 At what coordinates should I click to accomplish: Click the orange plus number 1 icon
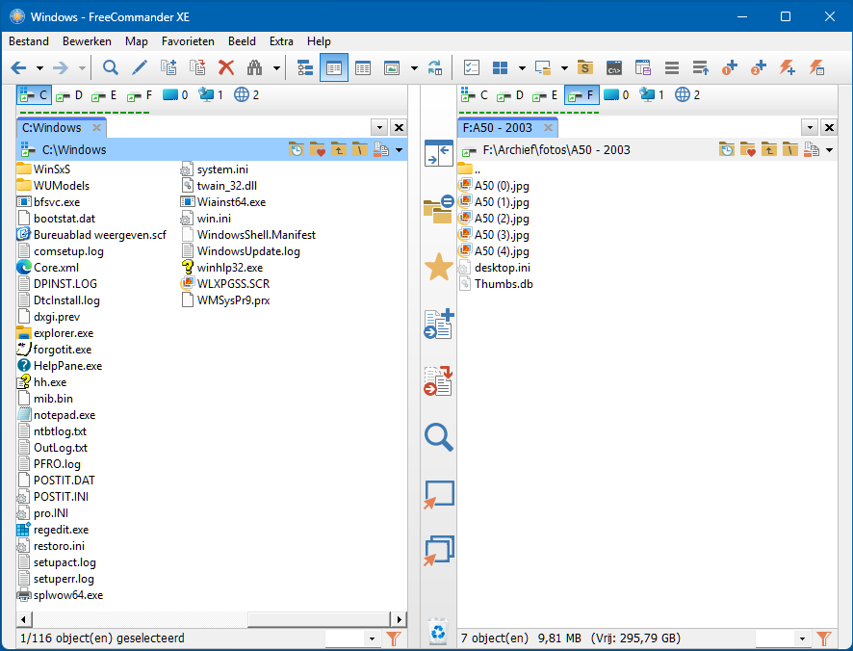730,68
